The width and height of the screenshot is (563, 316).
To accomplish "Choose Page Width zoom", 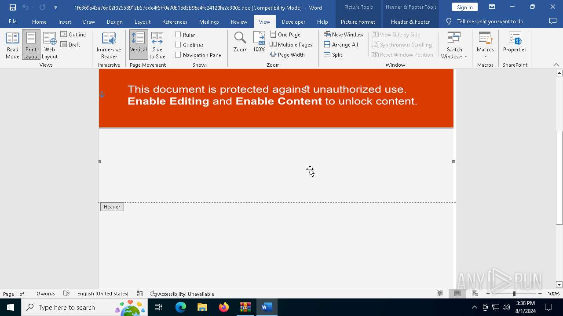I will coord(287,54).
